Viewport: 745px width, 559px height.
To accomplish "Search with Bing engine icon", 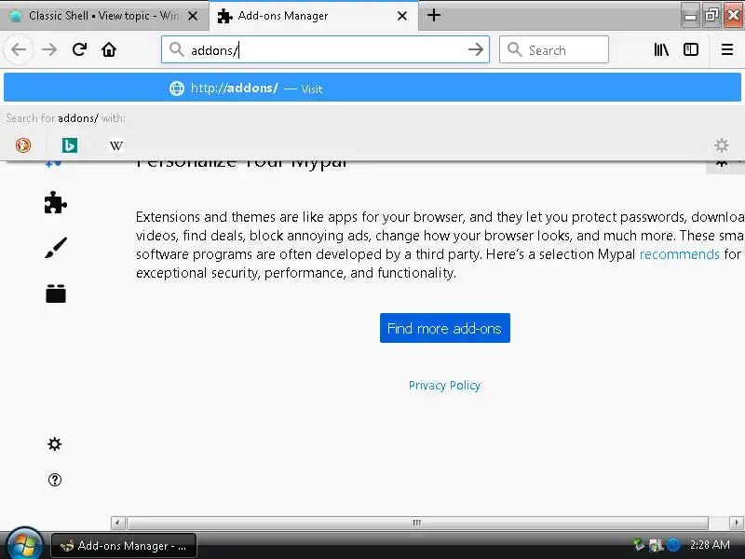I will 69,145.
